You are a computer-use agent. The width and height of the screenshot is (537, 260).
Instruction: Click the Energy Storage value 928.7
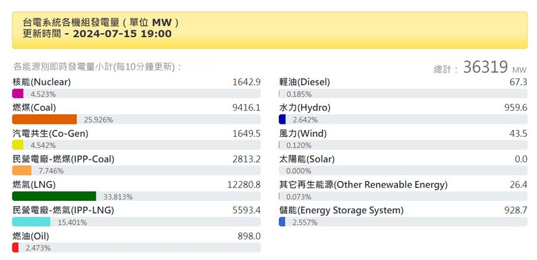pyautogui.click(x=516, y=210)
